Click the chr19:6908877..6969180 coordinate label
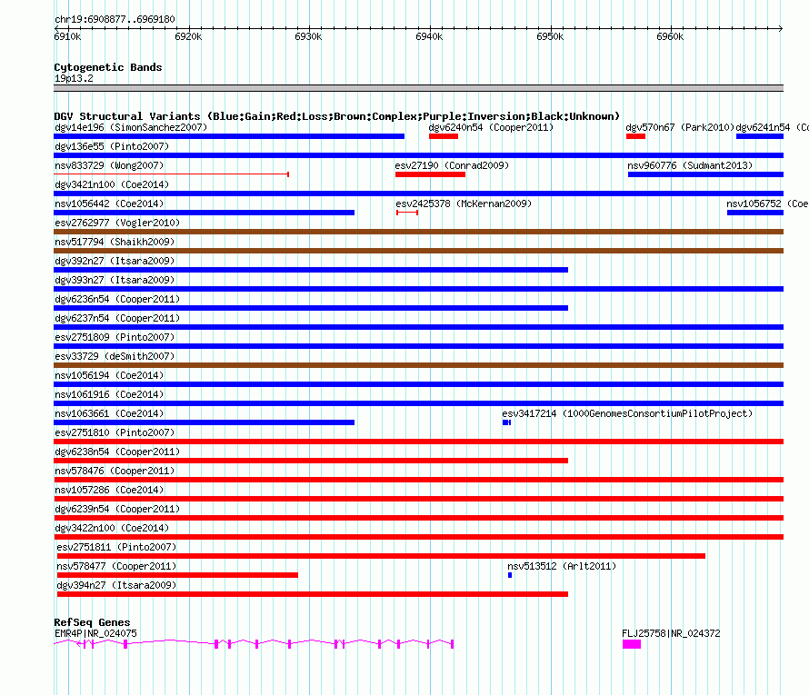The width and height of the screenshot is (809, 695). point(115,19)
